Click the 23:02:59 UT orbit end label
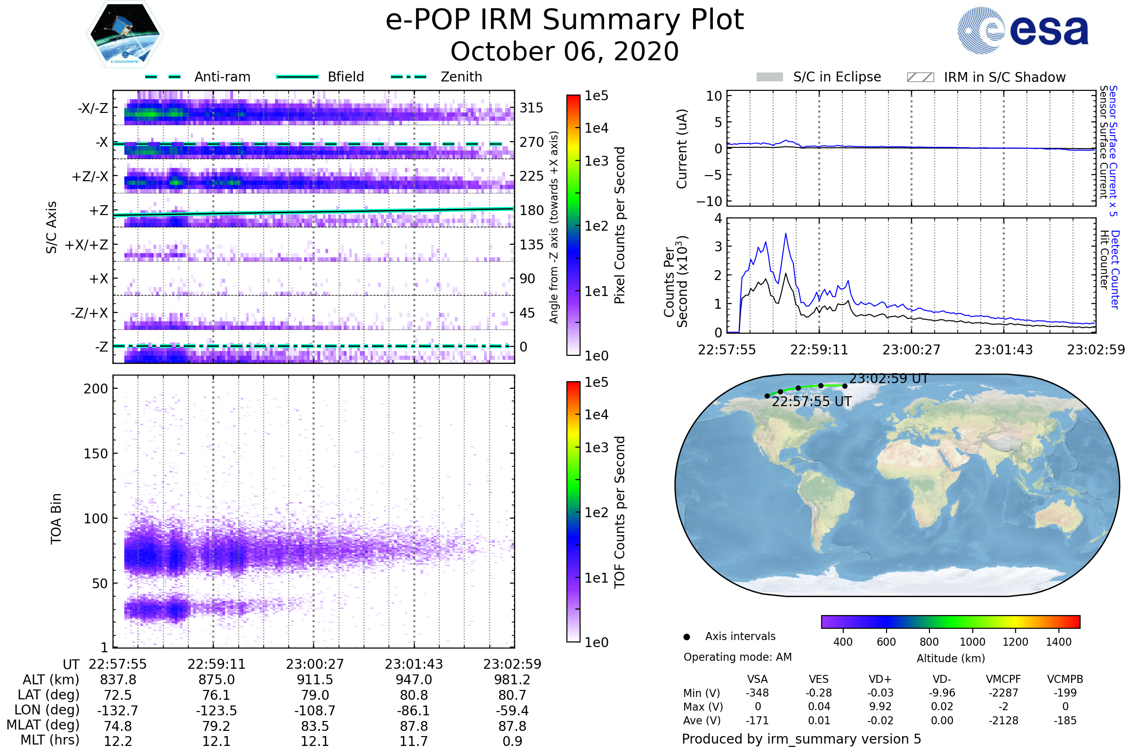1130x753 pixels. pyautogui.click(x=889, y=378)
